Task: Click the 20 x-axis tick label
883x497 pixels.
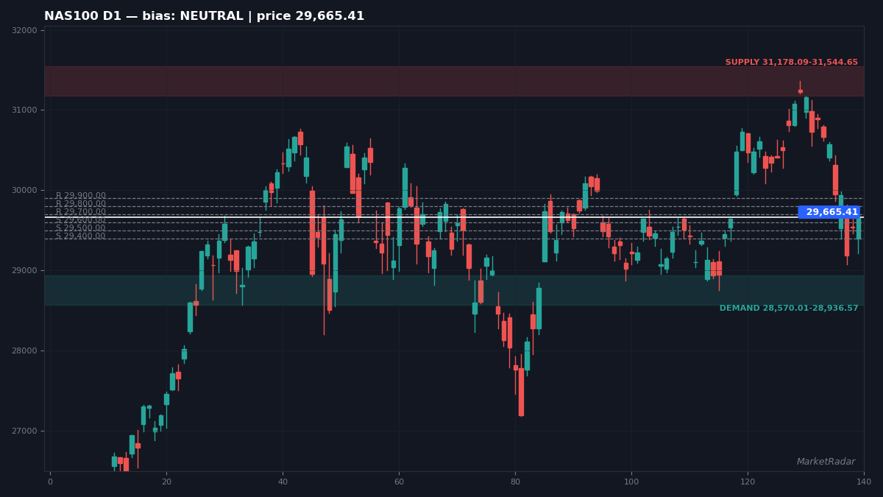Action: click(166, 482)
